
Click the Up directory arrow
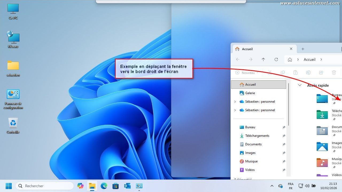click(263, 59)
